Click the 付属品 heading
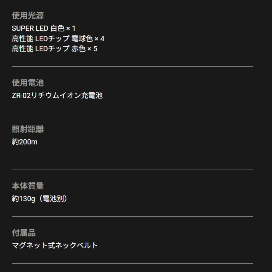 pos(24,233)
